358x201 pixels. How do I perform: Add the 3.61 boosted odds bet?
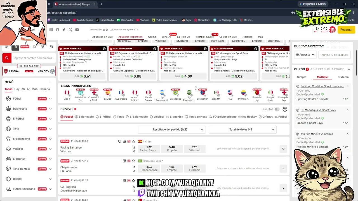83,76
